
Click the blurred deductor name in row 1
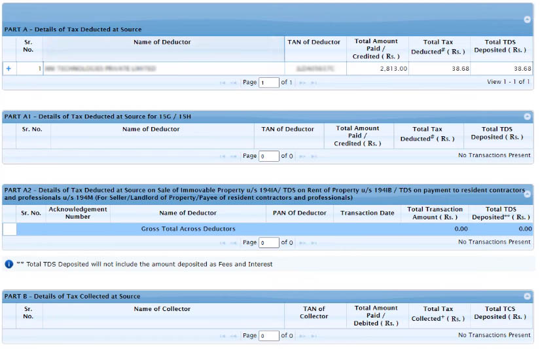(x=101, y=69)
